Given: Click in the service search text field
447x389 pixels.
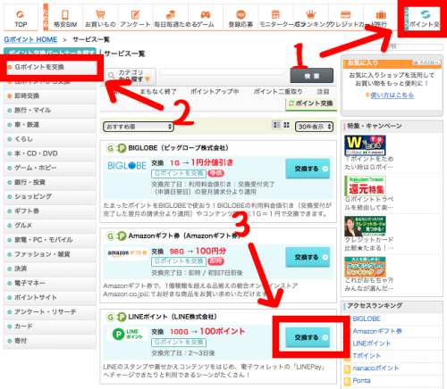Looking at the screenshot, I should 223,72.
